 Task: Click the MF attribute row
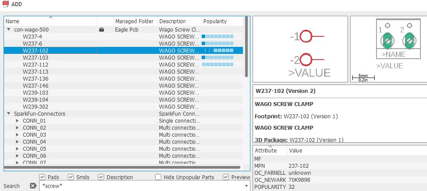[x=340, y=159]
